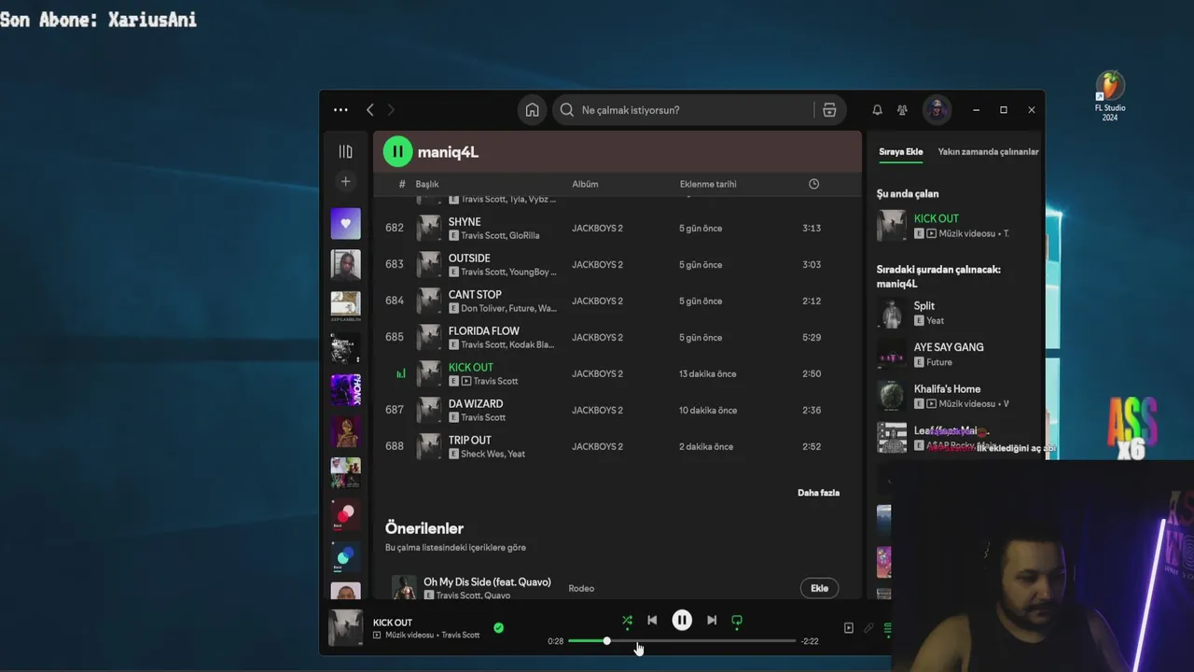This screenshot has width=1194, height=672.
Task: Click '13 dakika önce' date cell
Action: click(708, 373)
